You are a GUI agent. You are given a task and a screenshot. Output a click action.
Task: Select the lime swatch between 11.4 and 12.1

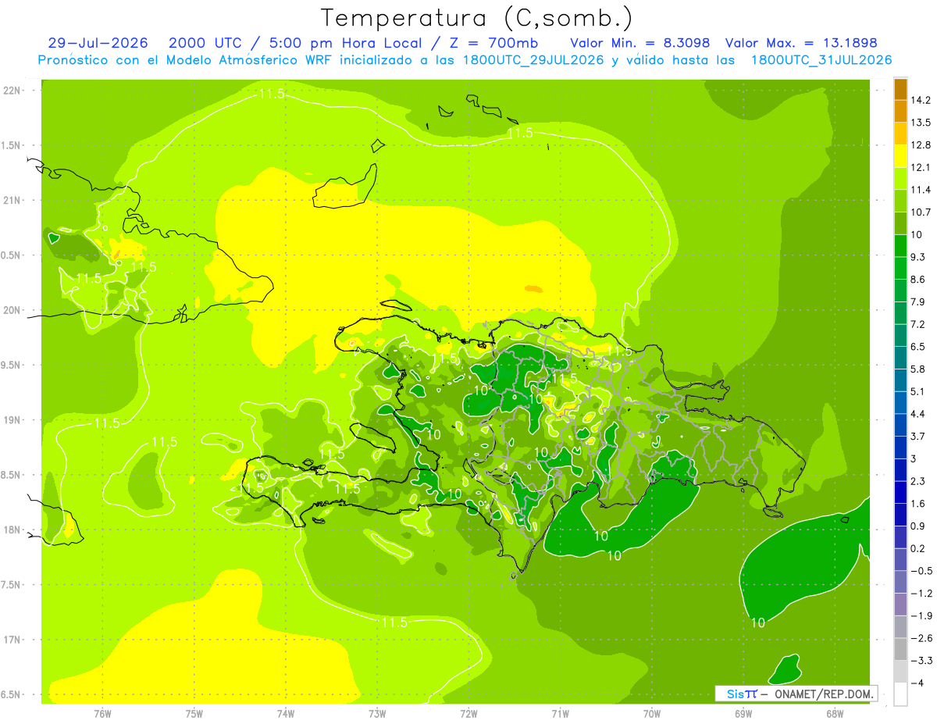[x=900, y=178]
